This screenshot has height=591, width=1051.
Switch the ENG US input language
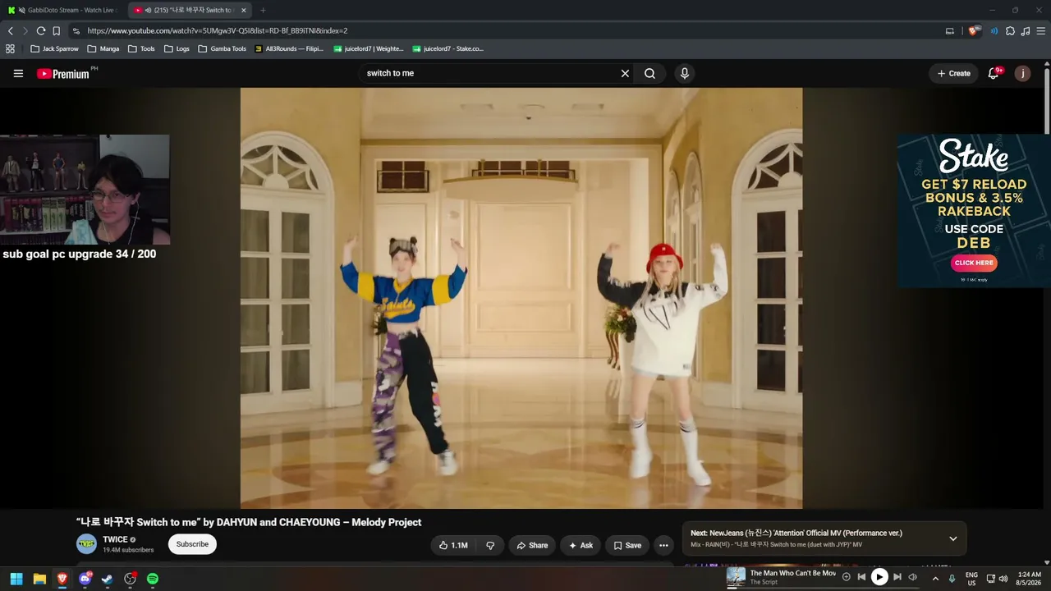[971, 579]
